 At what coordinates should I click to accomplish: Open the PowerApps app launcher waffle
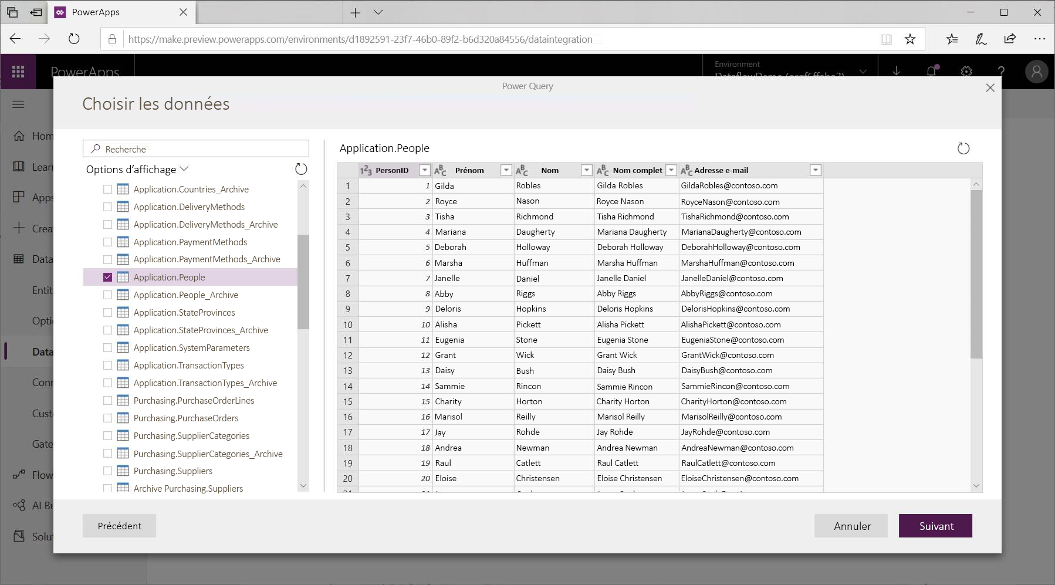point(18,72)
